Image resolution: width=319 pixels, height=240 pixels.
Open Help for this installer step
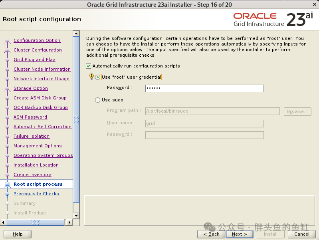click(x=18, y=234)
